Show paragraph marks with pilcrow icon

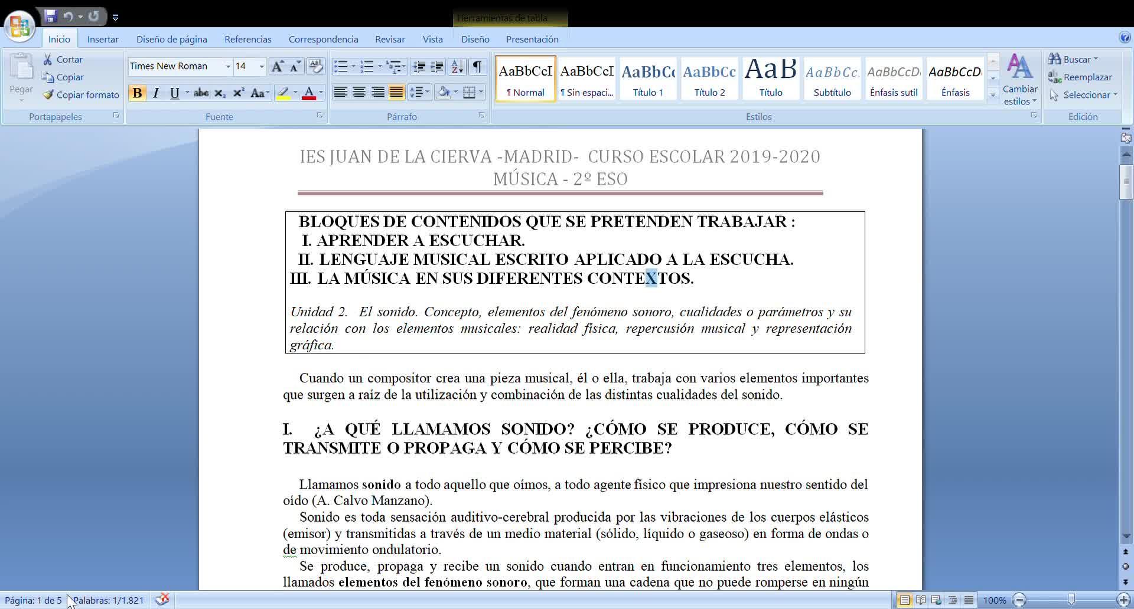(x=477, y=66)
